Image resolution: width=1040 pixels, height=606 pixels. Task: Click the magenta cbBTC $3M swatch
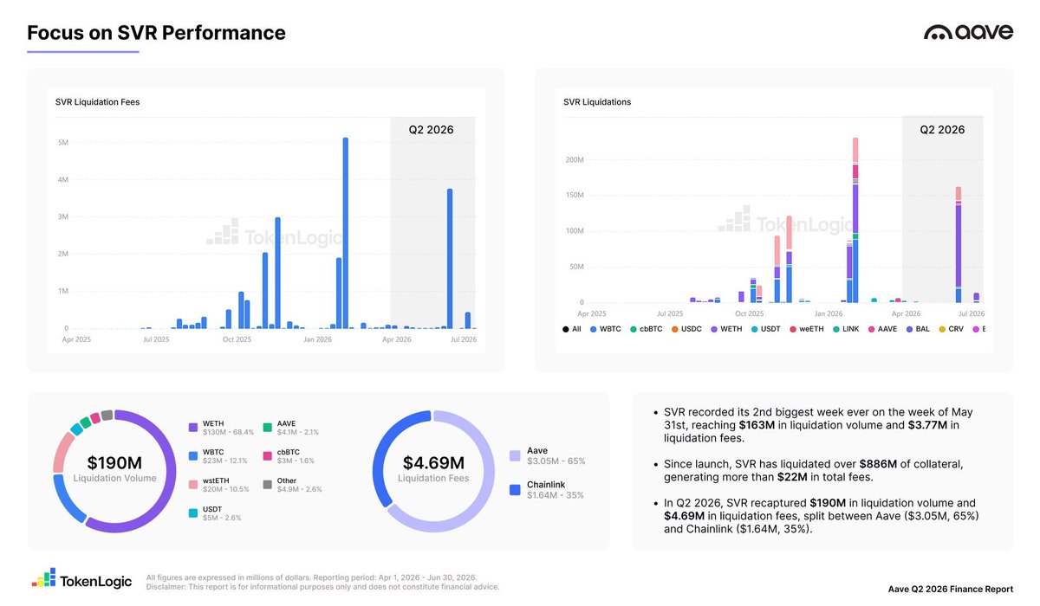(x=268, y=456)
